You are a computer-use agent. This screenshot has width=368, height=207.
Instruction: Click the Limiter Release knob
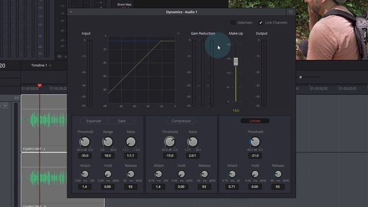click(x=278, y=174)
